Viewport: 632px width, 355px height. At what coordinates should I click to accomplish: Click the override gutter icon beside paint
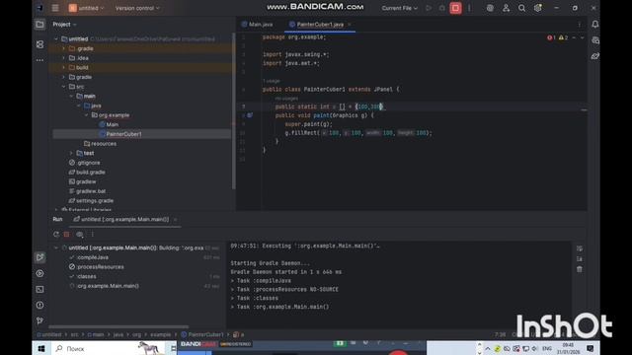pos(250,115)
